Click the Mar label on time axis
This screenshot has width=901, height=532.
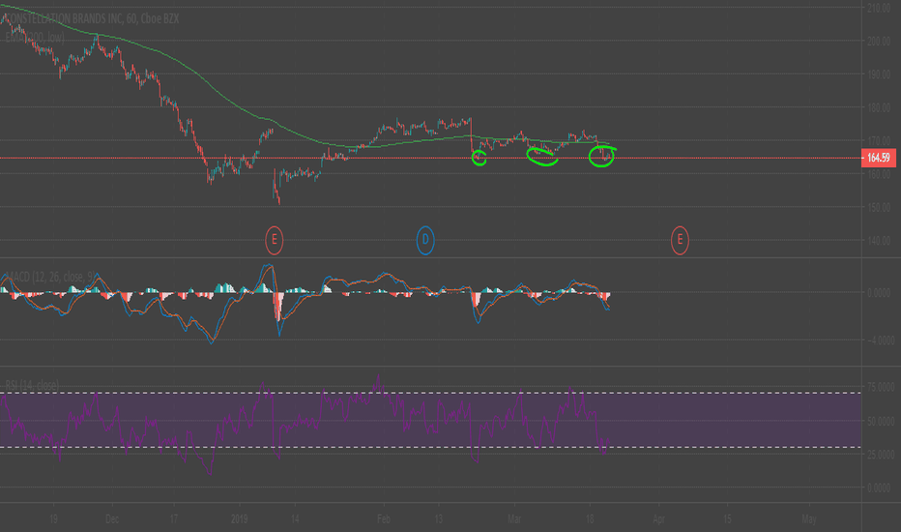coord(514,518)
